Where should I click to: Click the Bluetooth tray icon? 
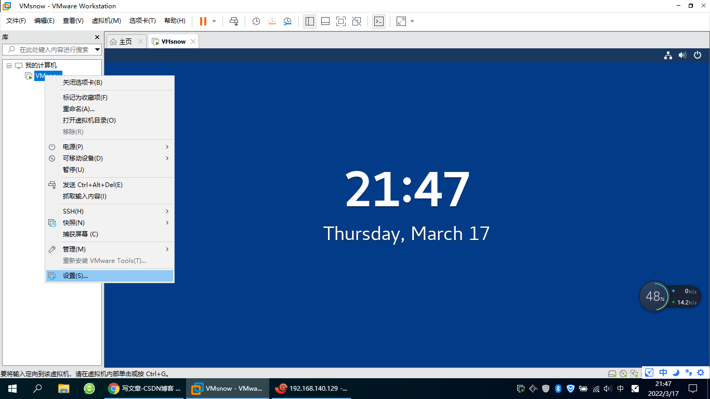click(x=558, y=389)
